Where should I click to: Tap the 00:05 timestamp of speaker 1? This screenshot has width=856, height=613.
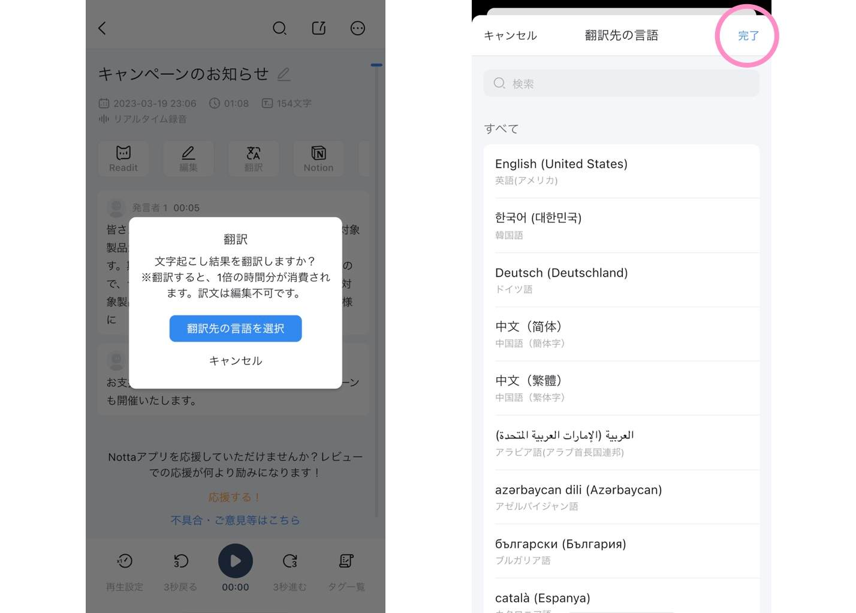pos(186,208)
